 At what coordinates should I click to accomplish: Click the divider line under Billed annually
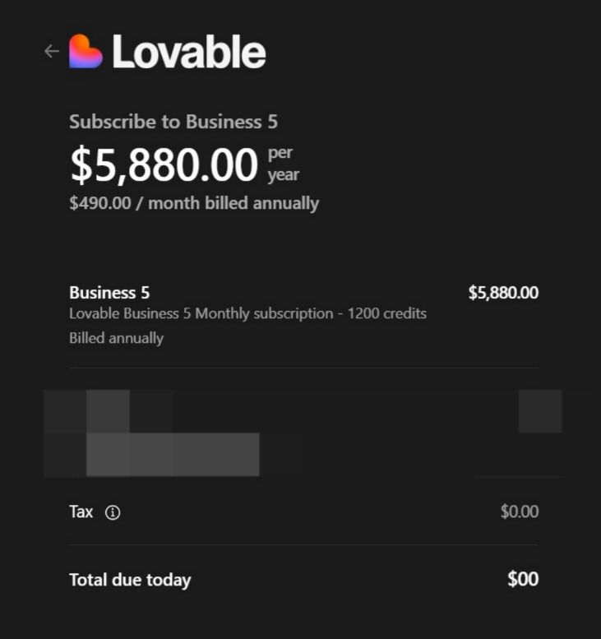303,368
